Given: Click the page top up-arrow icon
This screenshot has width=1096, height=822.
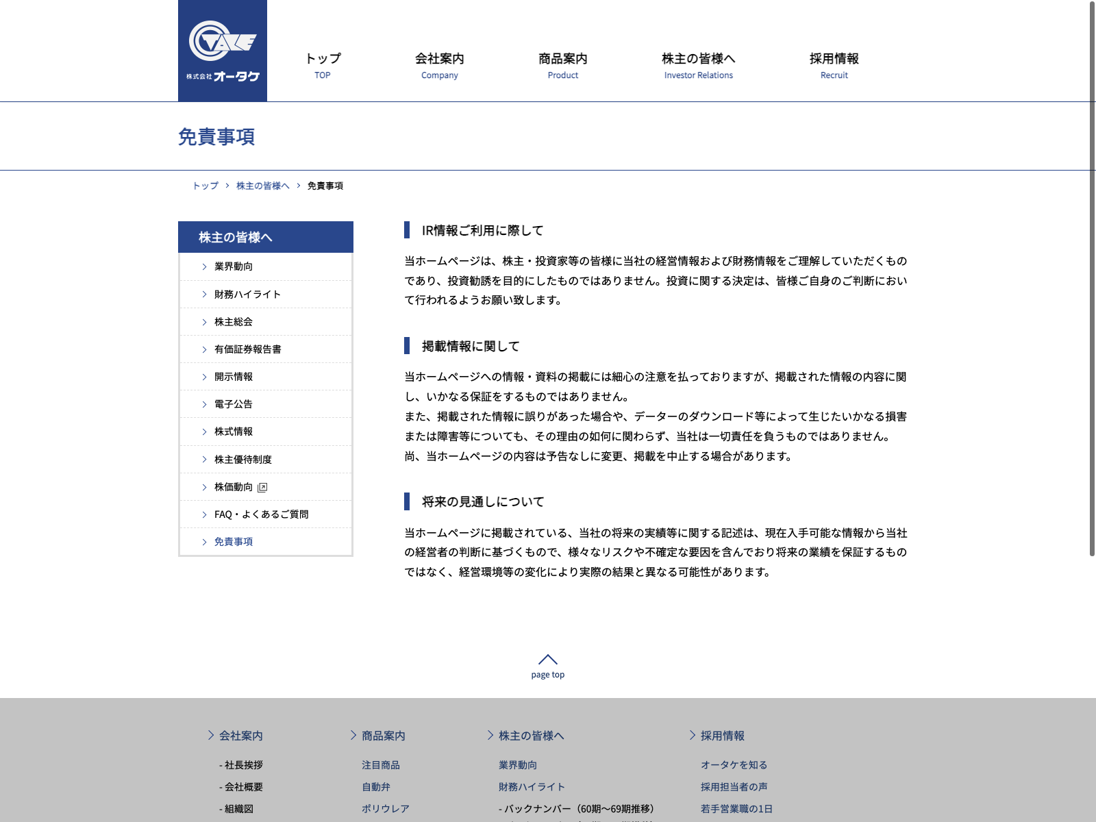Looking at the screenshot, I should pos(547,660).
